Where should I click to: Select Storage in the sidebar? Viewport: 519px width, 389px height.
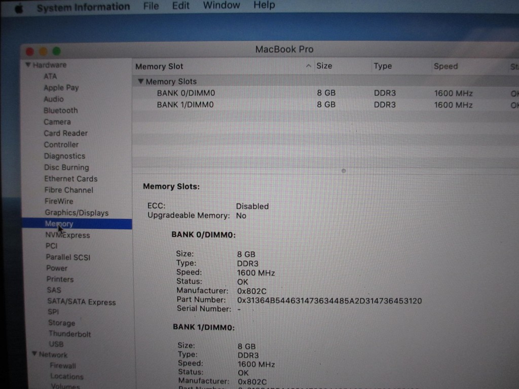tap(61, 323)
